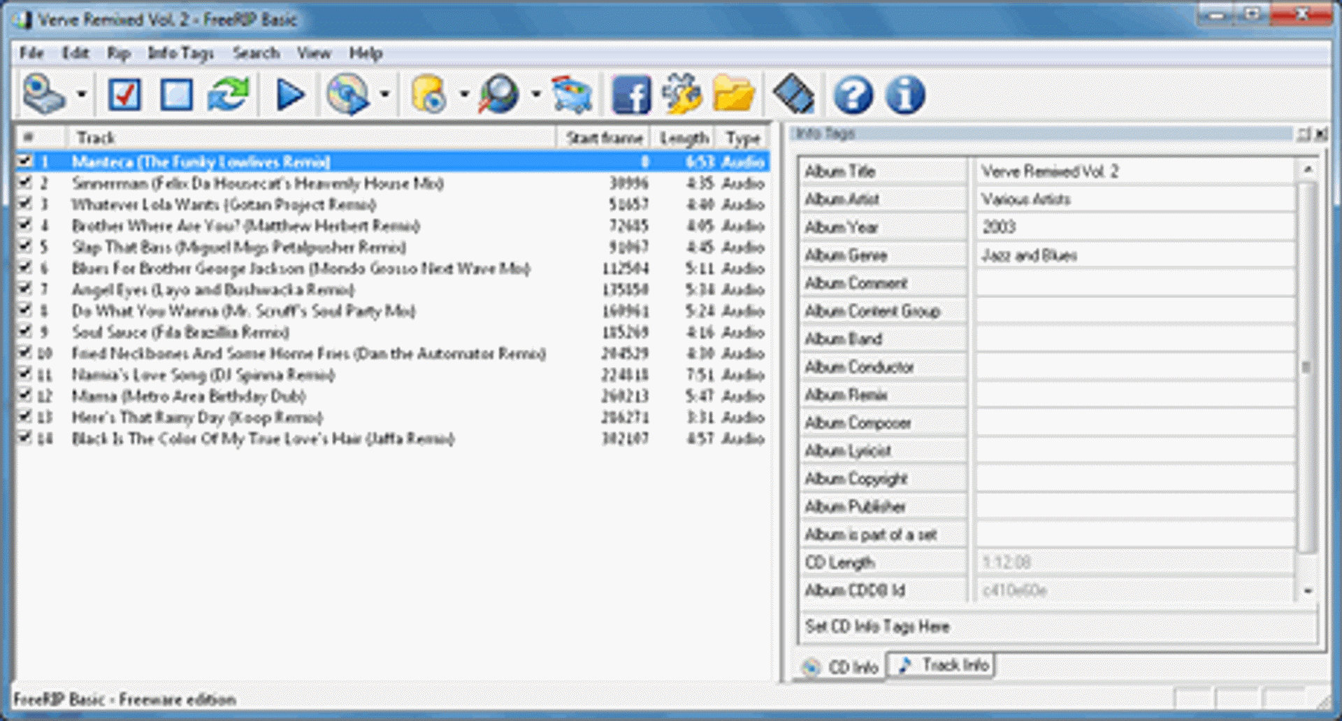Uncheck track 14 Black Is The Color checkbox
This screenshot has height=721, width=1342.
click(x=25, y=438)
